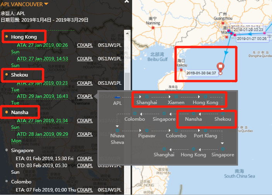This screenshot has height=195, width=272.
Task: Click voyage 0IS1JW1PL in ATA 00:26 row
Action: [110, 45]
